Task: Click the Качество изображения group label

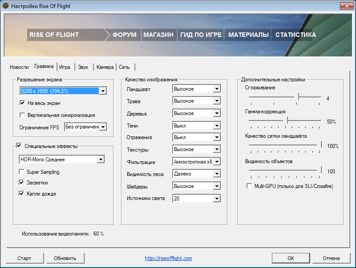Action: (151, 80)
